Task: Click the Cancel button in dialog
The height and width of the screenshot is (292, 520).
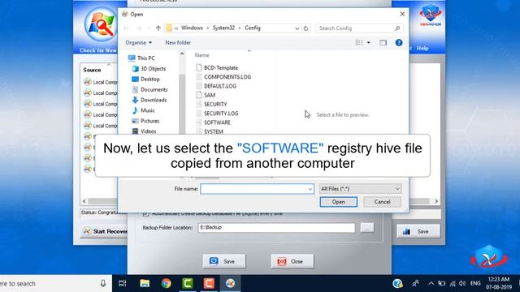Action: click(382, 202)
